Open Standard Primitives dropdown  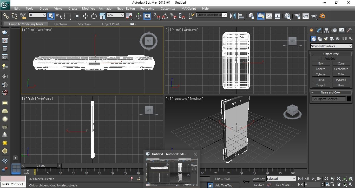(x=331, y=46)
